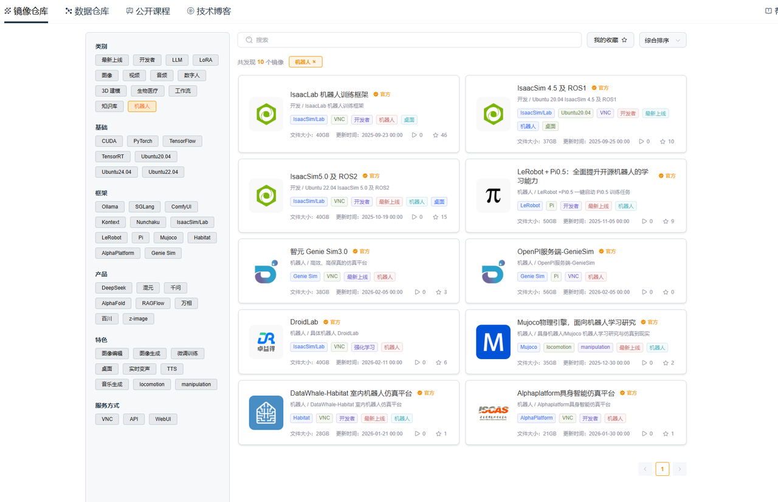Toggle the 数字人 category filter
778x502 pixels.
coord(192,75)
